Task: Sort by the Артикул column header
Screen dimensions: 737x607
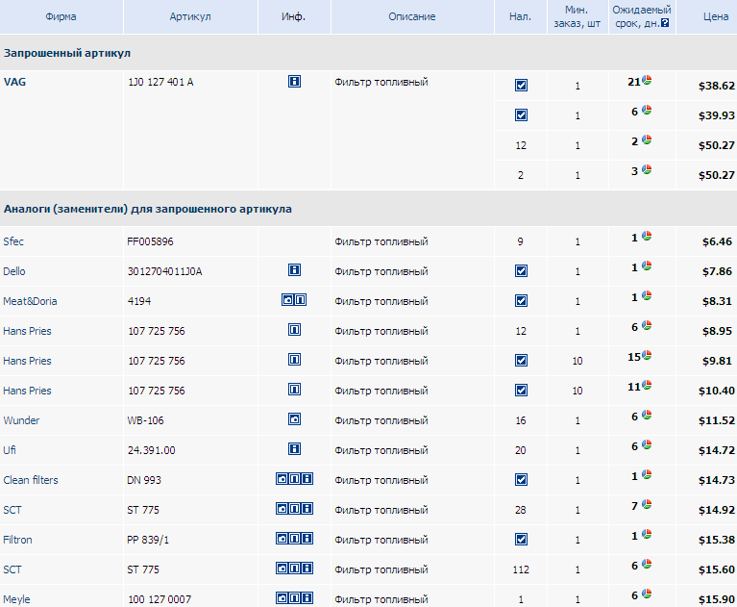Action: pos(190,16)
